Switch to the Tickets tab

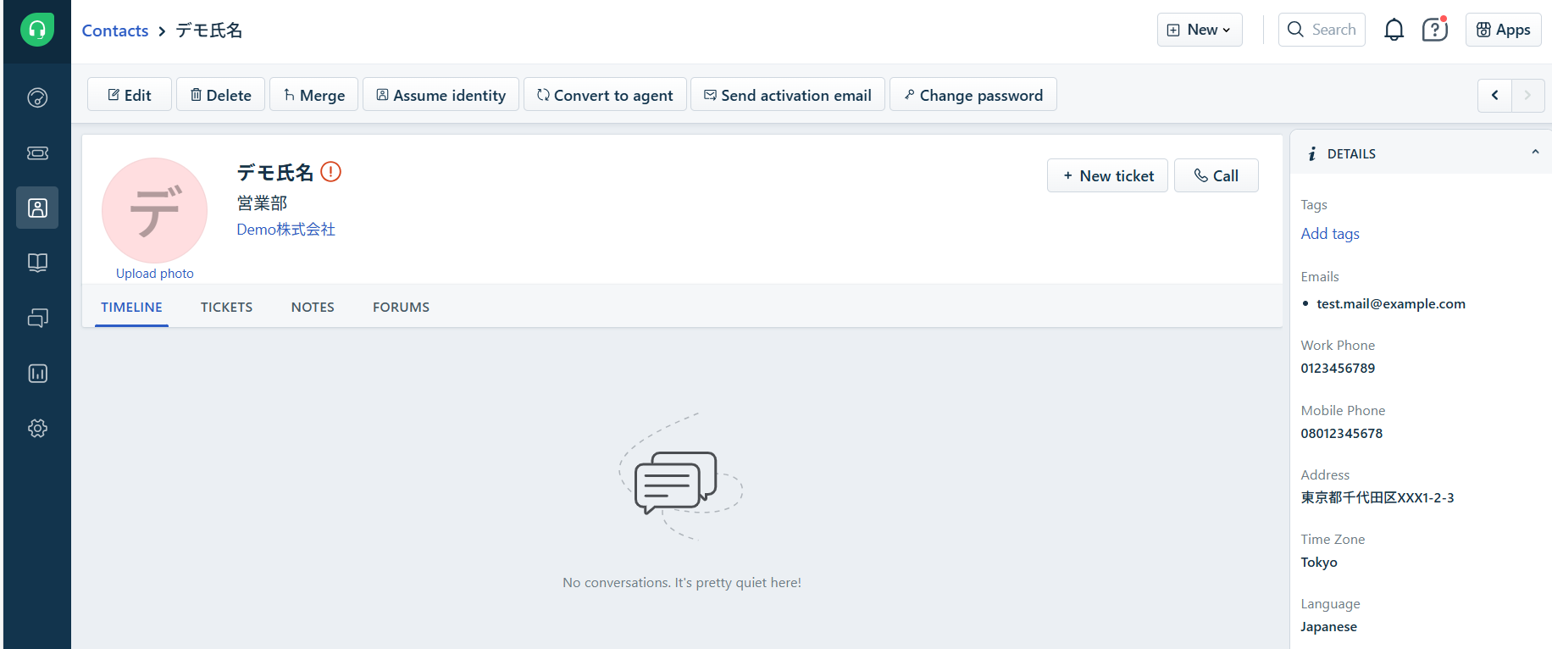point(226,307)
